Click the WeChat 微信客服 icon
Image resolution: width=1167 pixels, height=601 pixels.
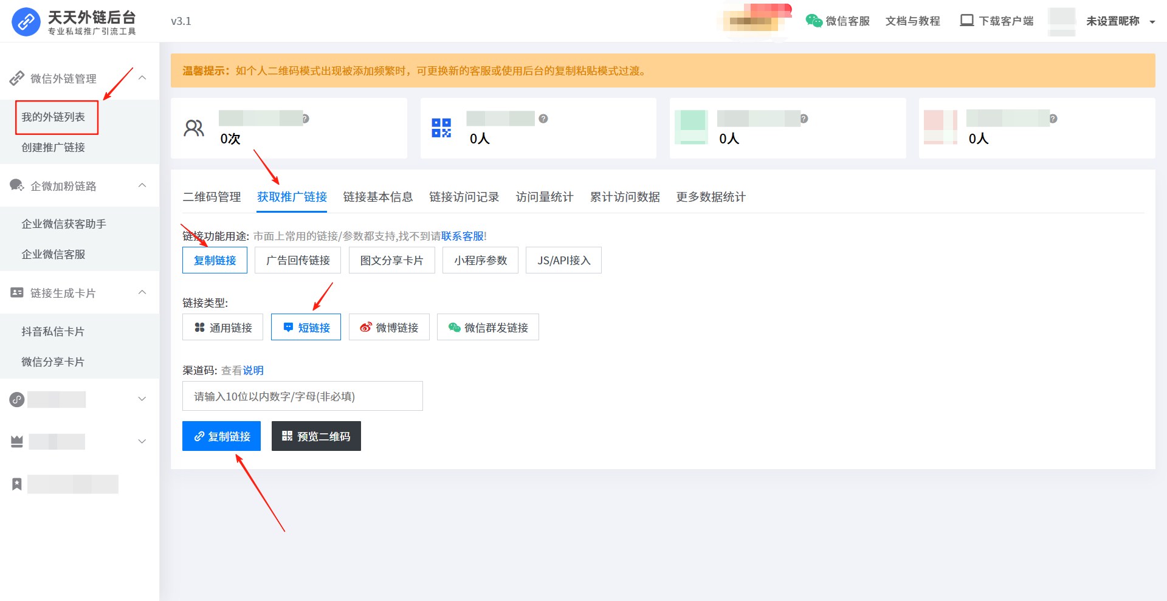click(x=813, y=21)
